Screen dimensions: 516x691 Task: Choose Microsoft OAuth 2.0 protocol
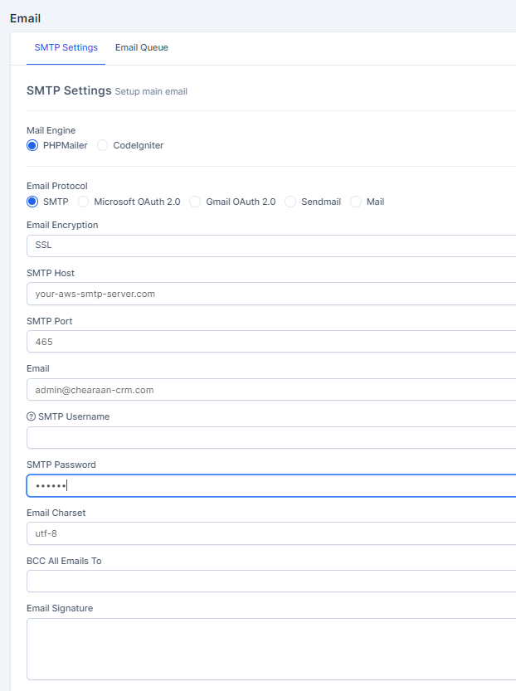tap(83, 202)
